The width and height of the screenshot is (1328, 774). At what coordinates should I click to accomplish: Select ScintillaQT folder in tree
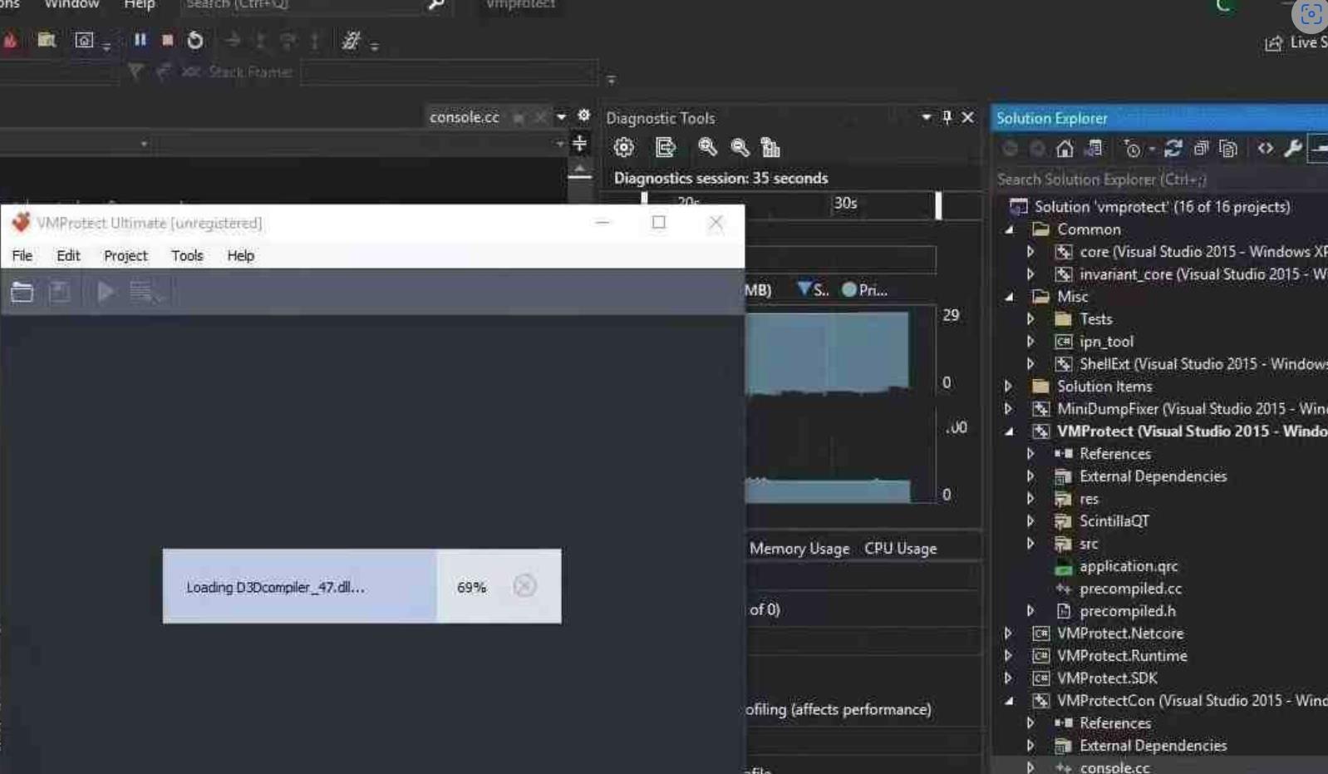(1114, 521)
